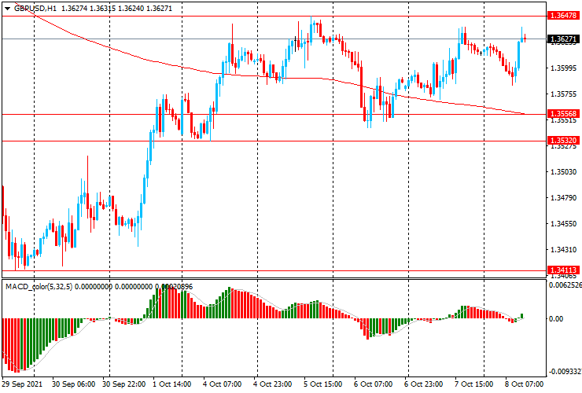Click the 6 Oct 07:00 time label
Viewport: 582px width, 393px height.
coord(373,384)
